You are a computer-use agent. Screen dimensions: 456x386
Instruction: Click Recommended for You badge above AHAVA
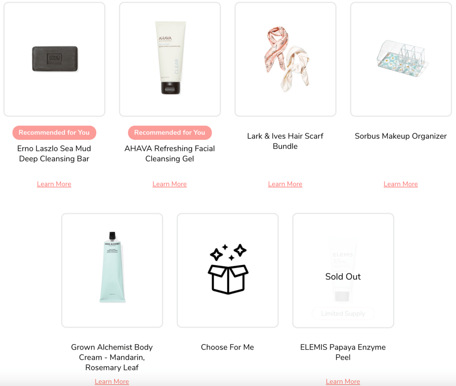(x=170, y=132)
